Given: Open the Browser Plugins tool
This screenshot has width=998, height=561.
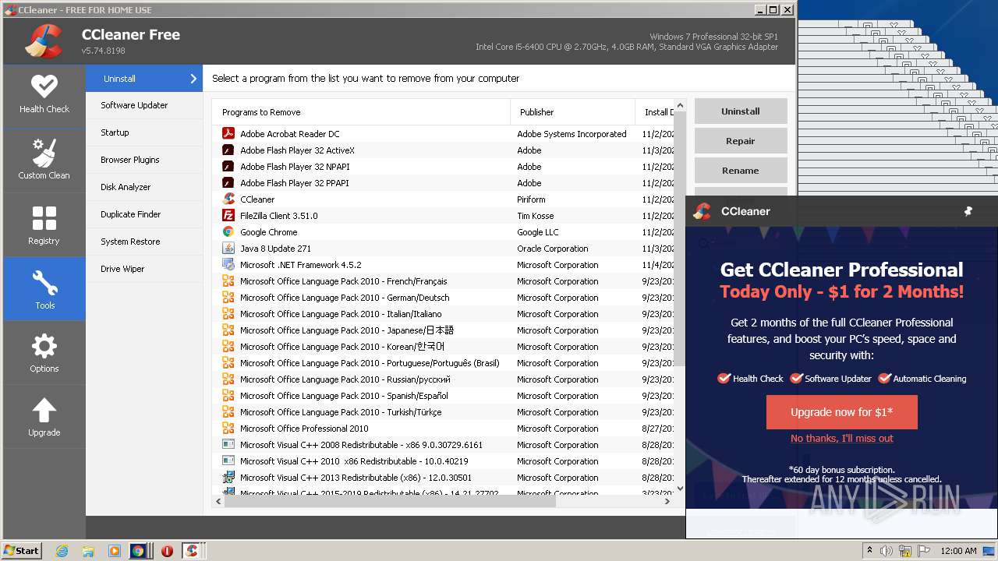Looking at the screenshot, I should (x=144, y=160).
